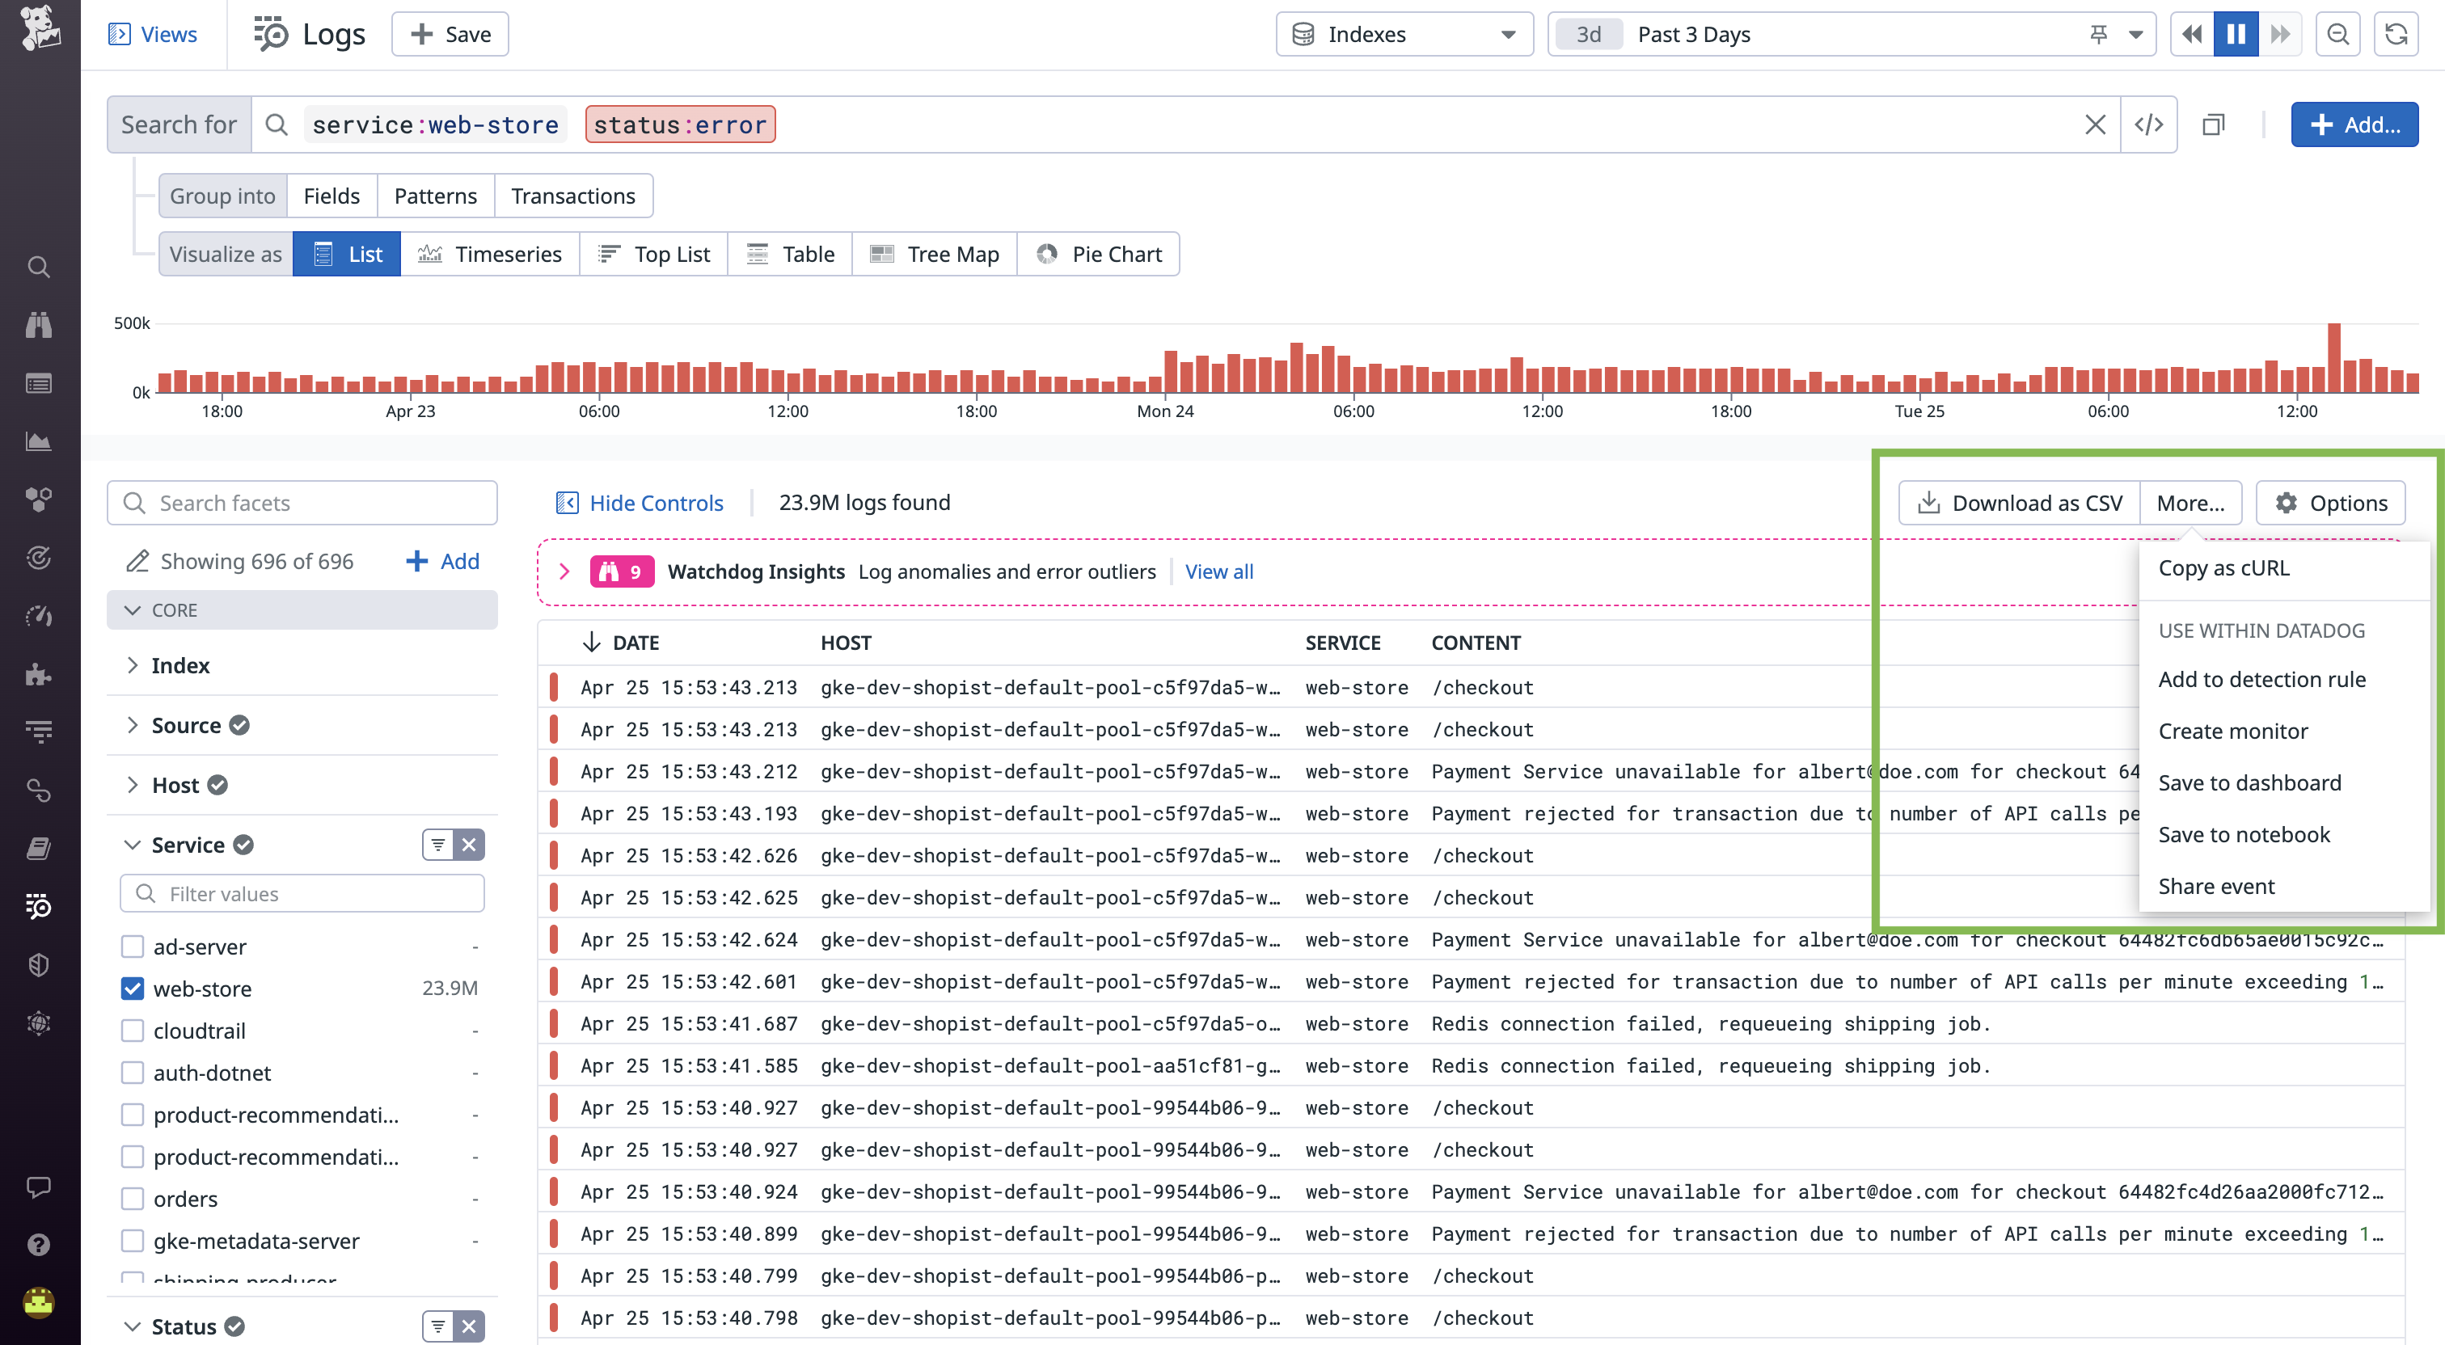Open the Indexes dropdown
The width and height of the screenshot is (2445, 1345).
1404,35
